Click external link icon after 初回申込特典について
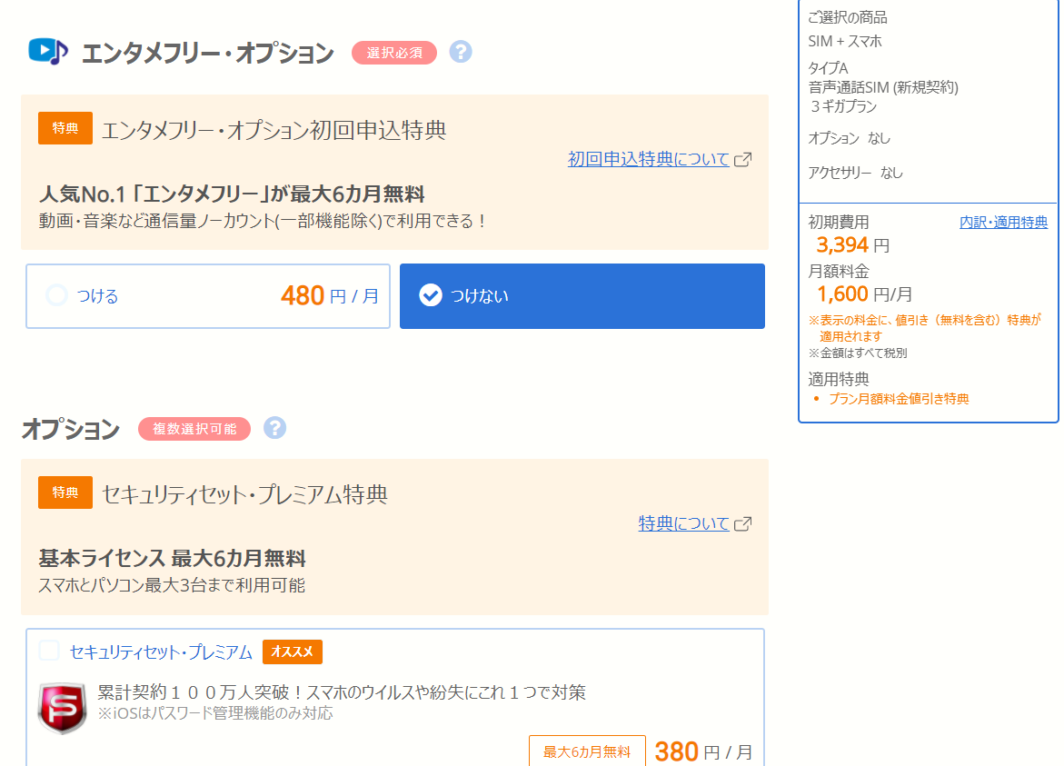 point(743,159)
